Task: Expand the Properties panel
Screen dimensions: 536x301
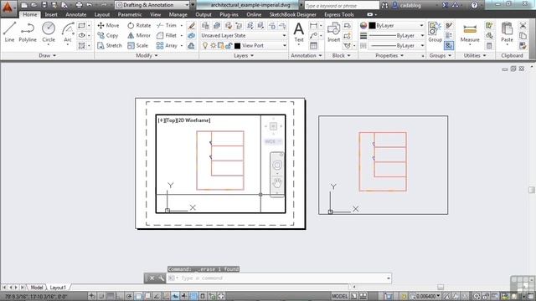Action: (389, 55)
